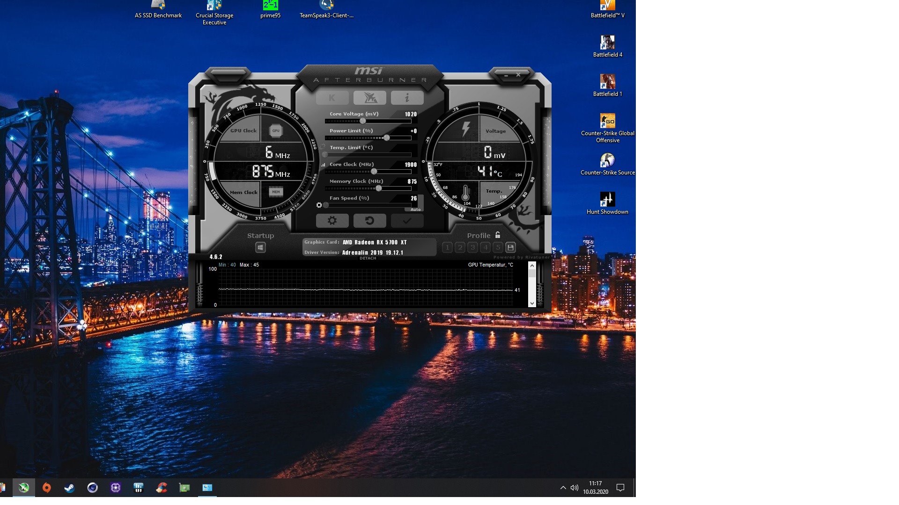Click the Core Clock slider handle
This screenshot has height=505, width=899.
[374, 172]
